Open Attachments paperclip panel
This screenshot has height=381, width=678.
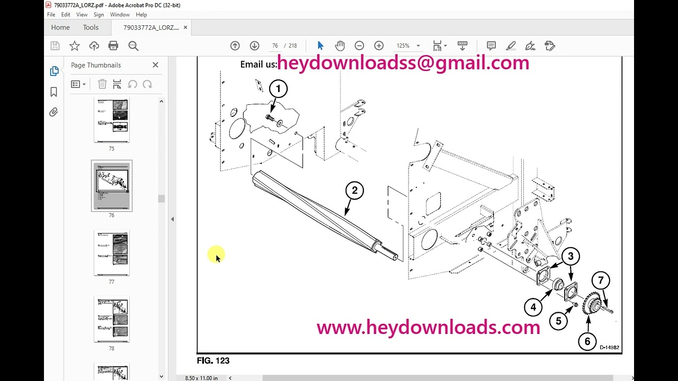click(54, 112)
